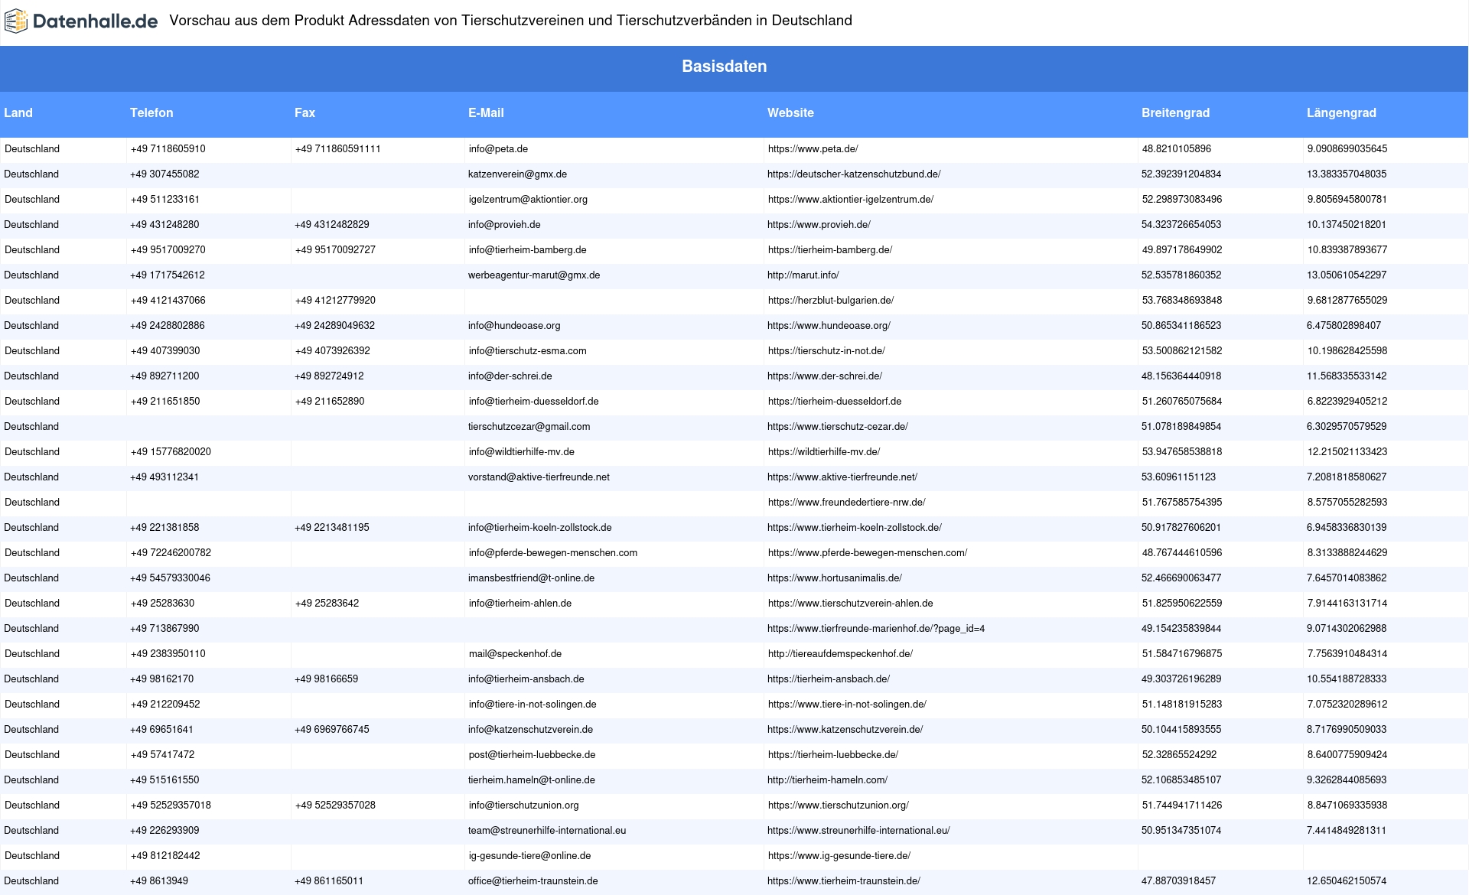Viewport: 1469px width, 895px height.
Task: Open https://herzblut-bulgarien.de/ link
Action: coord(831,301)
